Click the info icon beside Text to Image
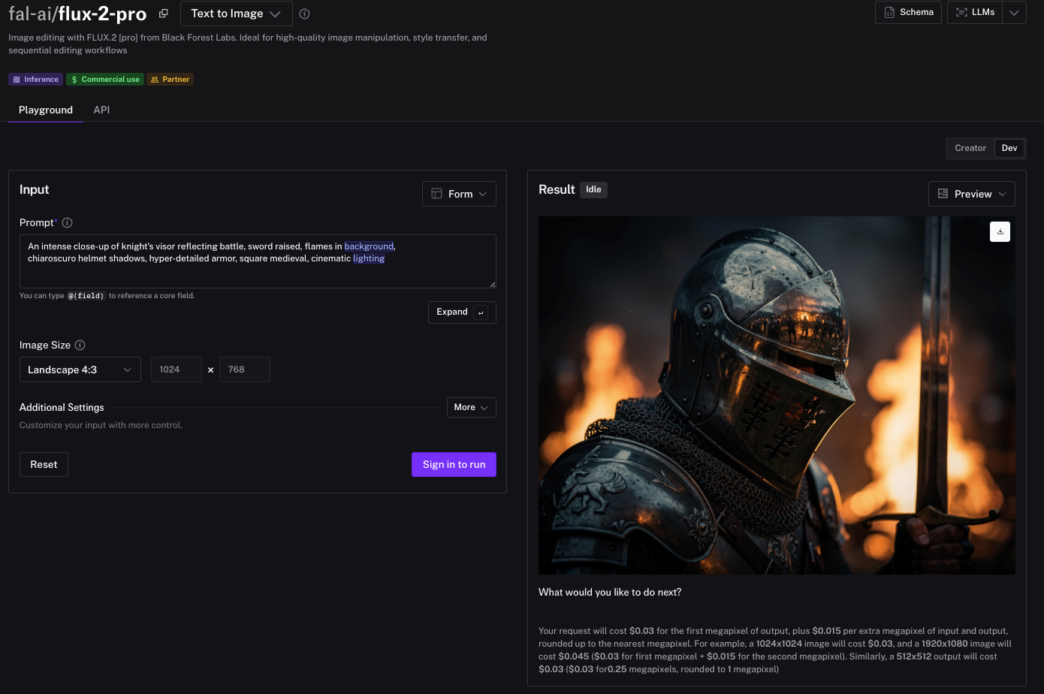This screenshot has height=694, width=1044. coord(304,14)
